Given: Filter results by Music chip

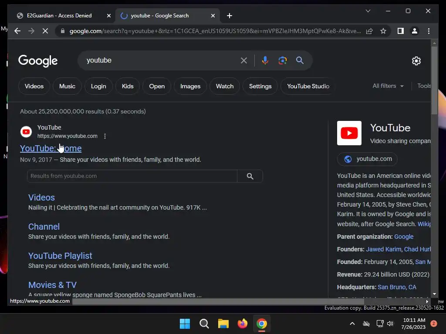Looking at the screenshot, I should (x=67, y=86).
